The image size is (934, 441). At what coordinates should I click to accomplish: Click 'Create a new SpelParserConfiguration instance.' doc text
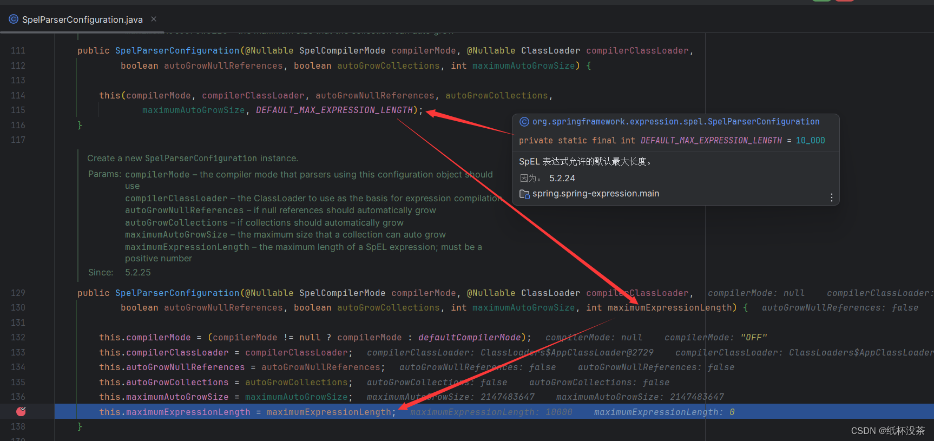[193, 158]
